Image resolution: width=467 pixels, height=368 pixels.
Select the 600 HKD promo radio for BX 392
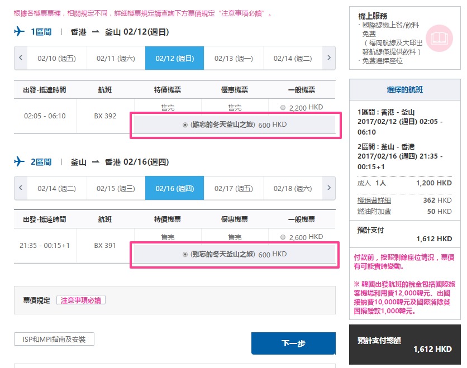(x=185, y=125)
